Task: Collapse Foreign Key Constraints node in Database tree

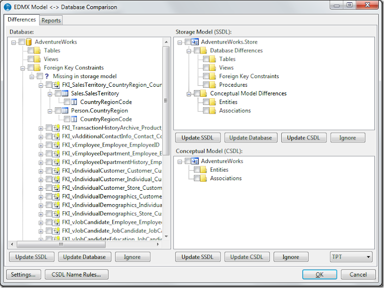Action: coord(23,69)
